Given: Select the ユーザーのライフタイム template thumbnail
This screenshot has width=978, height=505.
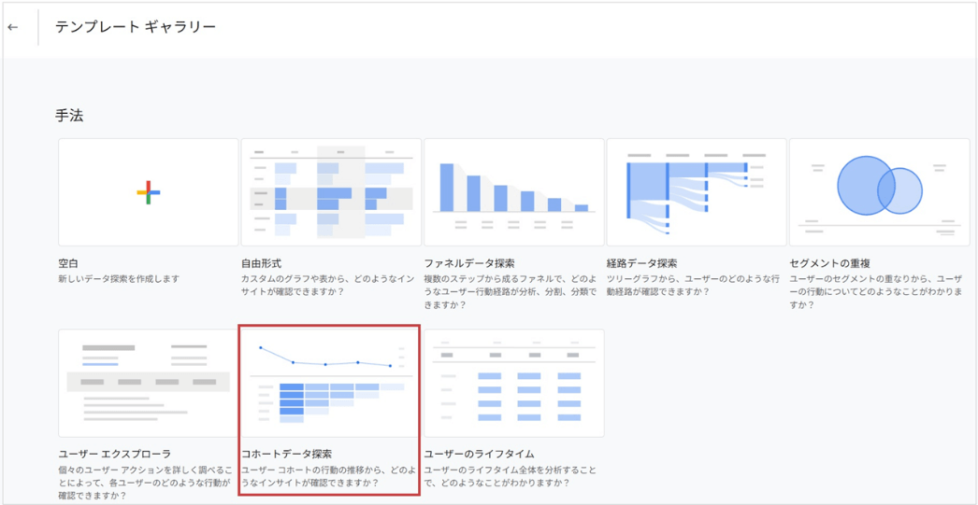Looking at the screenshot, I should [514, 383].
